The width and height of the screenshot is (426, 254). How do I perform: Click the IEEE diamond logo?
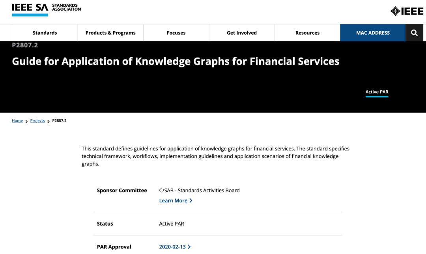point(407,11)
